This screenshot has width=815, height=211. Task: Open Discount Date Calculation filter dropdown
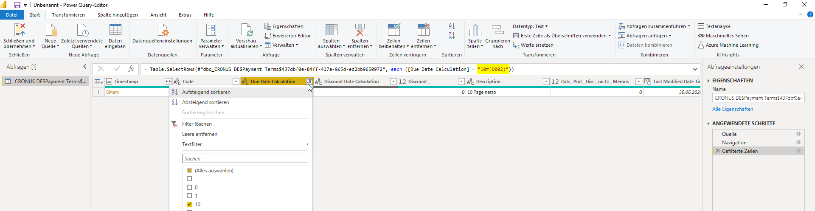click(393, 82)
